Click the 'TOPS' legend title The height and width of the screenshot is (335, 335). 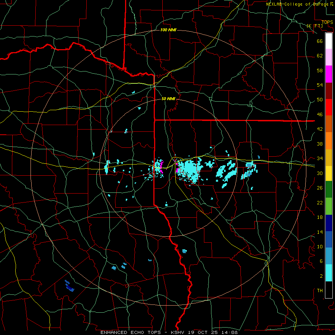[327, 22]
